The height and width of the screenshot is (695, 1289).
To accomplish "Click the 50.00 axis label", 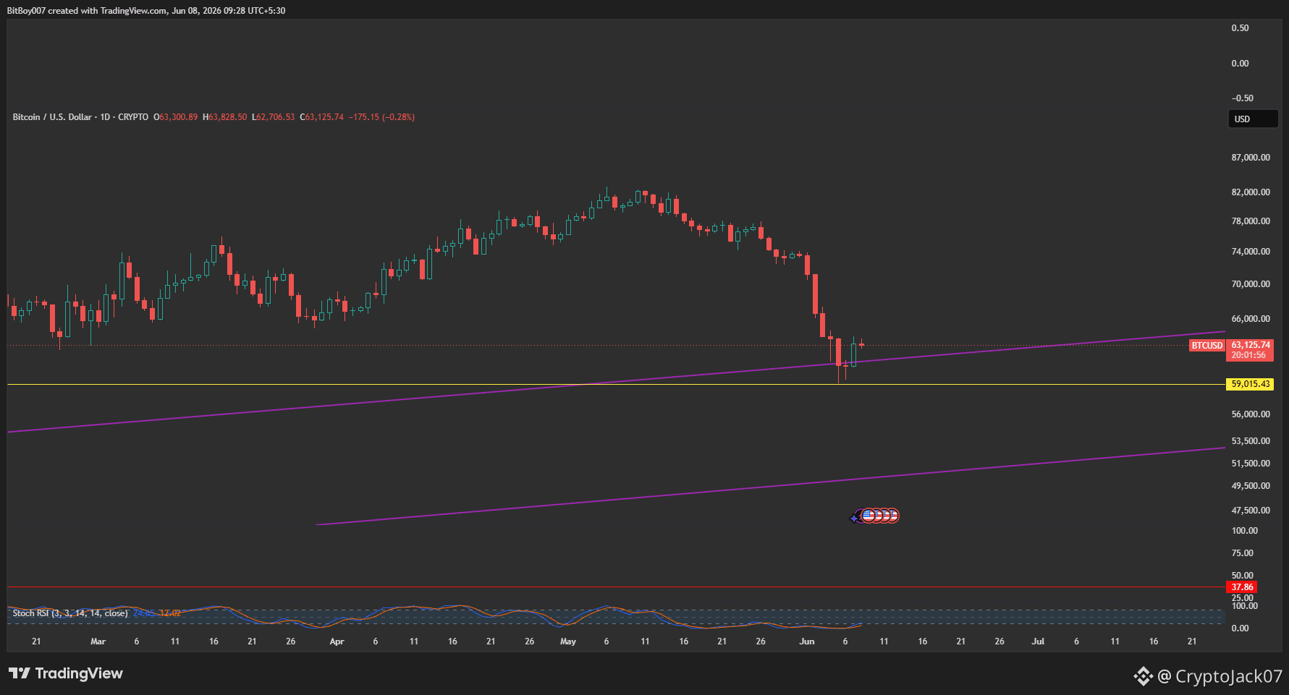I will point(1243,576).
